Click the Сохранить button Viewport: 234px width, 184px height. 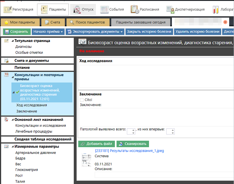pos(17,31)
